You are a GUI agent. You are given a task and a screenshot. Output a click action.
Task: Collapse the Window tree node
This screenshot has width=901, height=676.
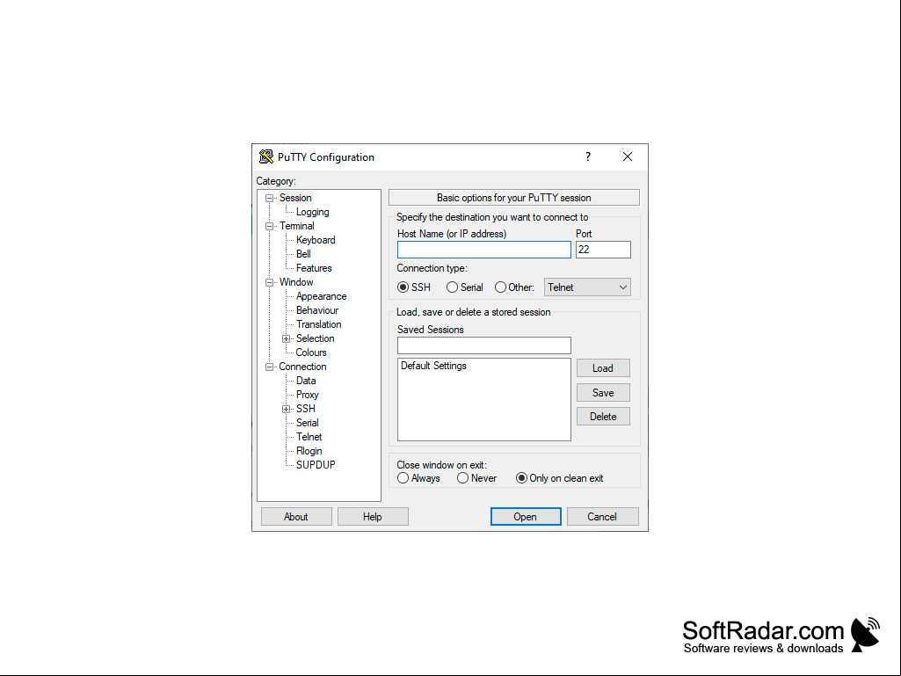[269, 283]
